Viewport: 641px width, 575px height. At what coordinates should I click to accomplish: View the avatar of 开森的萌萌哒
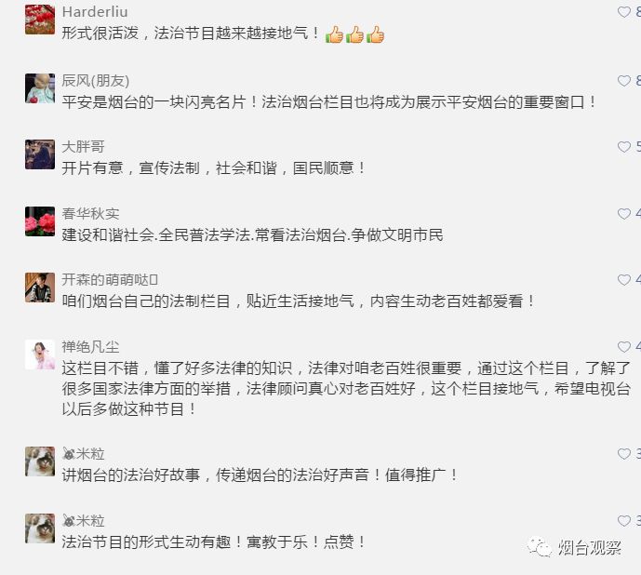40,287
